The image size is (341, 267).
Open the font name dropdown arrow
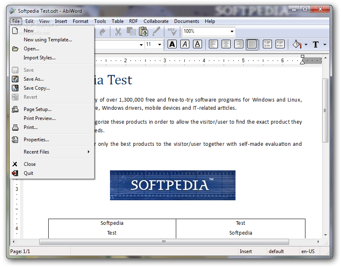[141, 45]
